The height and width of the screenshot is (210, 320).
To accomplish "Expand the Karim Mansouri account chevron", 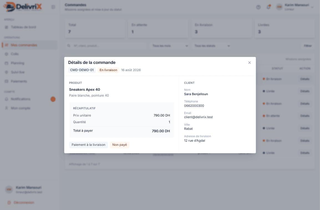I will point(312,7).
